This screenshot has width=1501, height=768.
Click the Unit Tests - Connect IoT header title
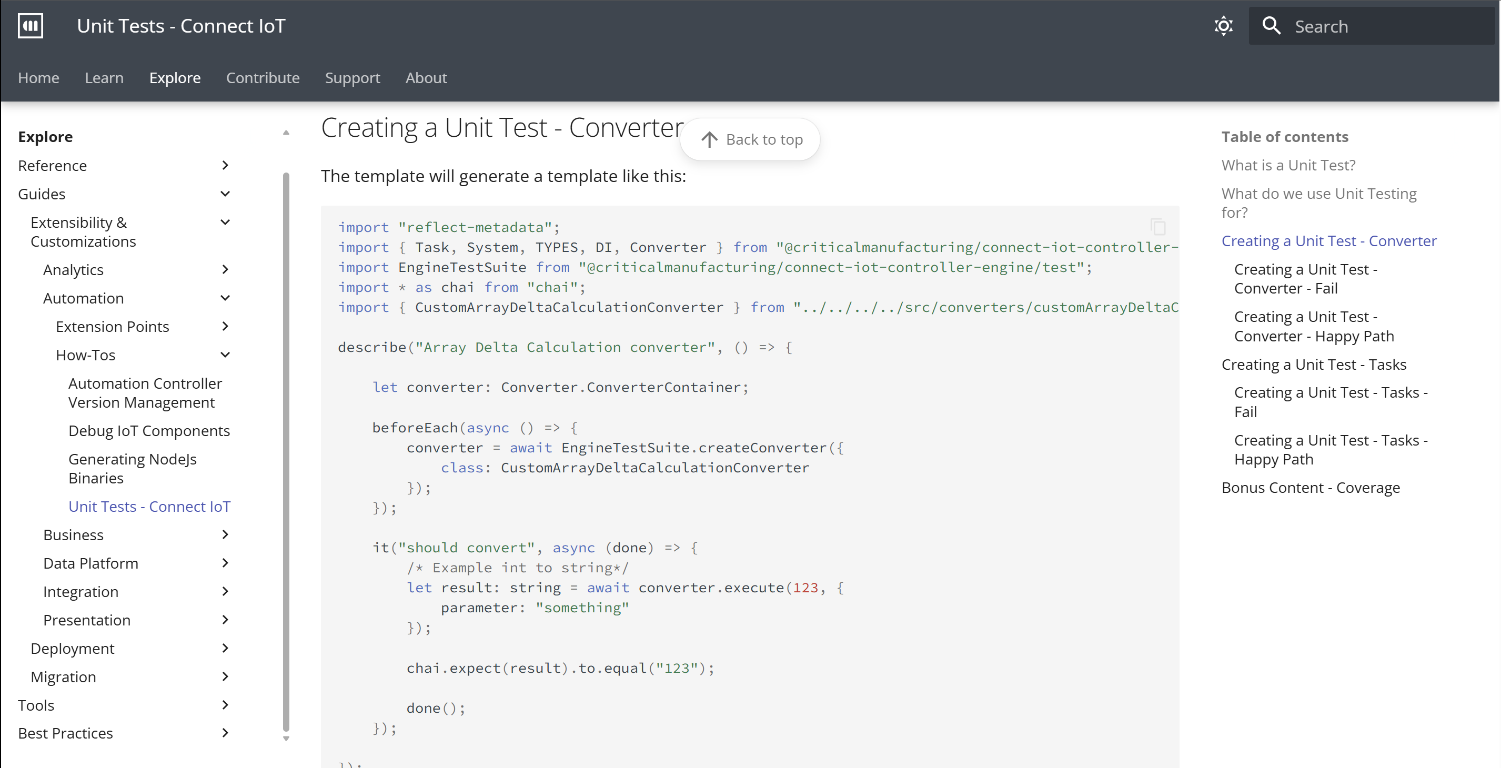point(181,26)
